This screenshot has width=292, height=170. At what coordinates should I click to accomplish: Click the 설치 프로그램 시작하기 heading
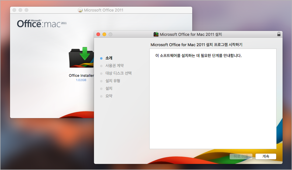click(x=196, y=45)
